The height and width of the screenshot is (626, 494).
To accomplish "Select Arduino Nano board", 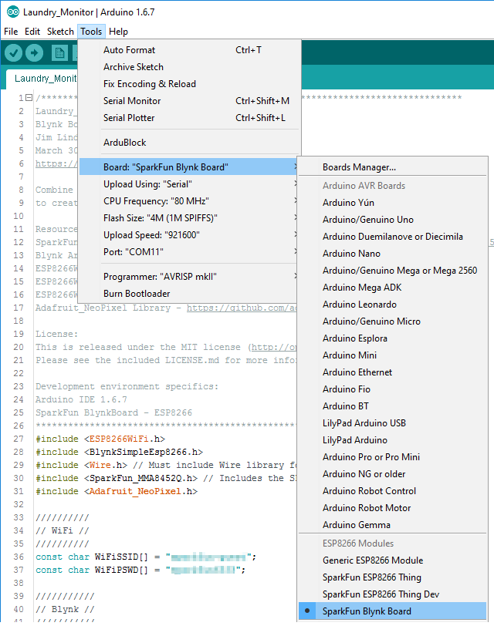I will coord(392,254).
